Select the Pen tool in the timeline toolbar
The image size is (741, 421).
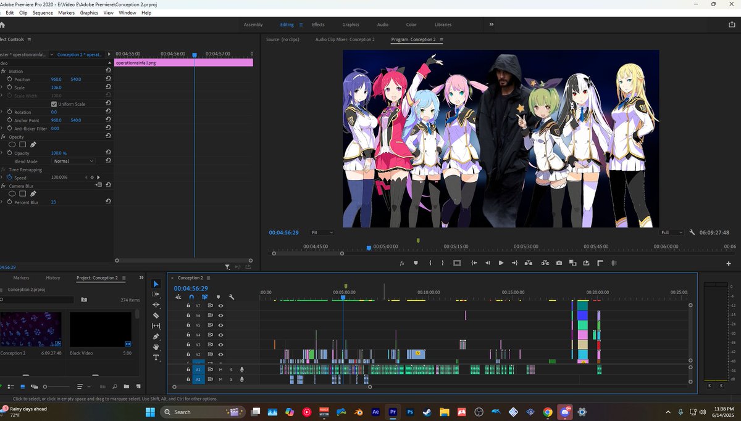point(156,337)
